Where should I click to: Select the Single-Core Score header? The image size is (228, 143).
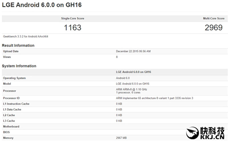point(73,18)
